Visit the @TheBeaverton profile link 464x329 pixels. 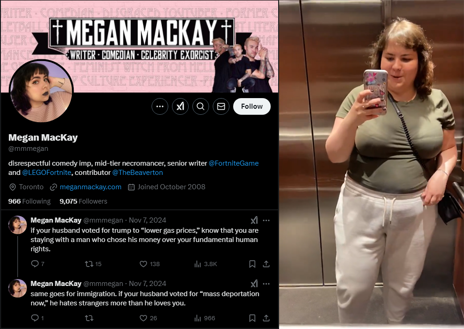click(x=138, y=173)
